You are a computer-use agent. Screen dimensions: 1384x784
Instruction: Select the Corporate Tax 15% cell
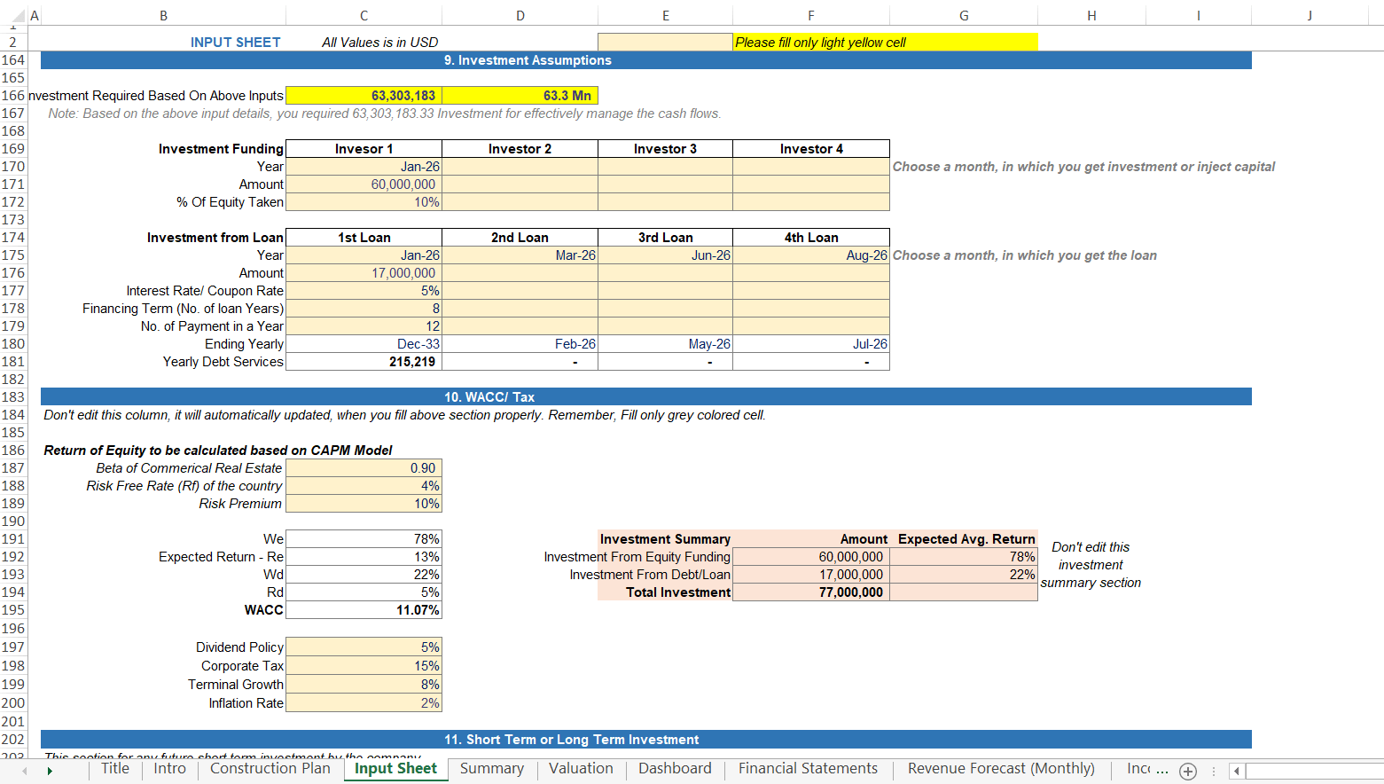364,666
